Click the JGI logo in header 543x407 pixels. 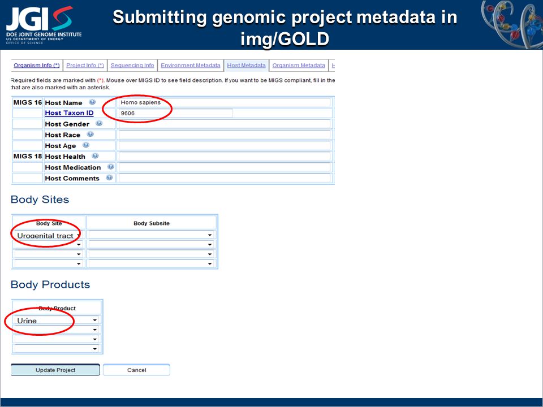pyautogui.click(x=44, y=24)
